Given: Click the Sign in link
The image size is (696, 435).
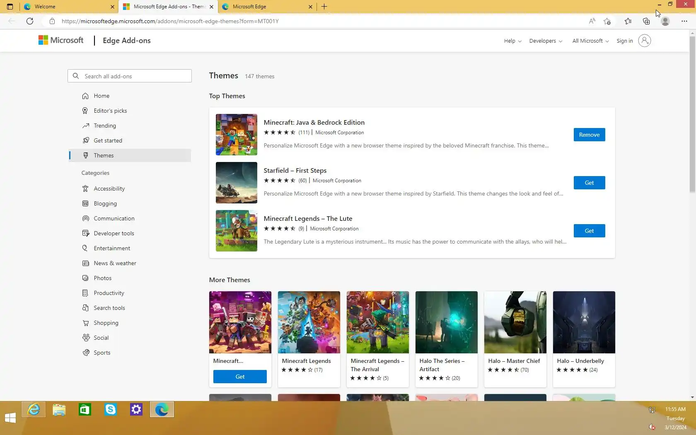Looking at the screenshot, I should [x=624, y=41].
